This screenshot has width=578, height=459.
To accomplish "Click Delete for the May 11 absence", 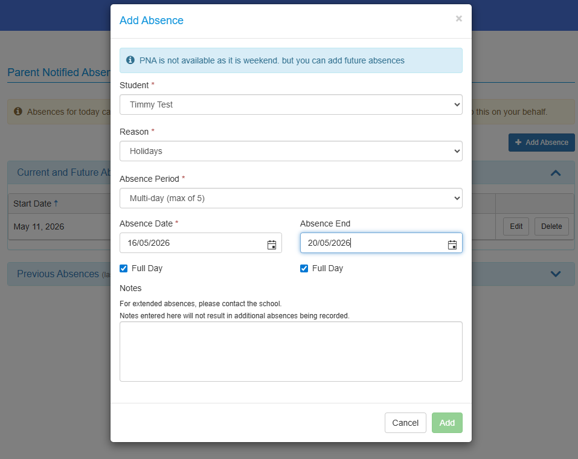I will pyautogui.click(x=551, y=226).
